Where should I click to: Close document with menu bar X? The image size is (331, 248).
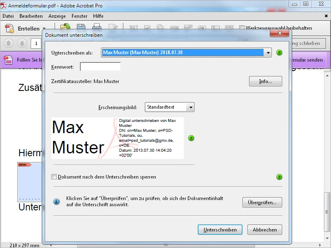point(326,16)
